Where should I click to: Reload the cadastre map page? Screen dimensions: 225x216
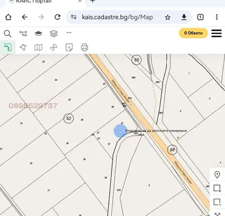point(57,17)
